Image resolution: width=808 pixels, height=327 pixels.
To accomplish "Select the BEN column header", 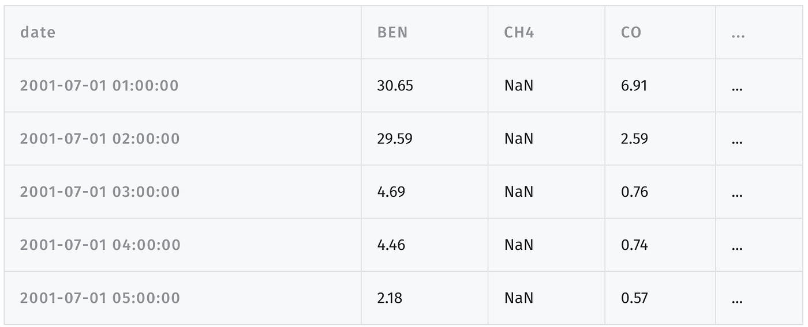I will tap(392, 32).
